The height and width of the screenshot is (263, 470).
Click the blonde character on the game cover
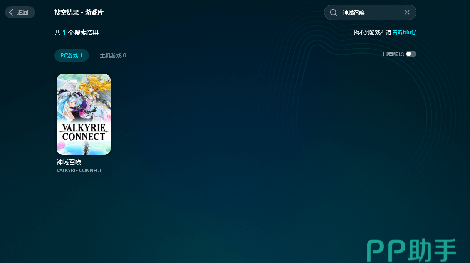(94, 88)
